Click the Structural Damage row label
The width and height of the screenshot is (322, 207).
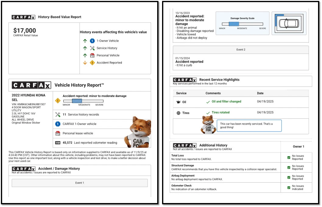182,166
